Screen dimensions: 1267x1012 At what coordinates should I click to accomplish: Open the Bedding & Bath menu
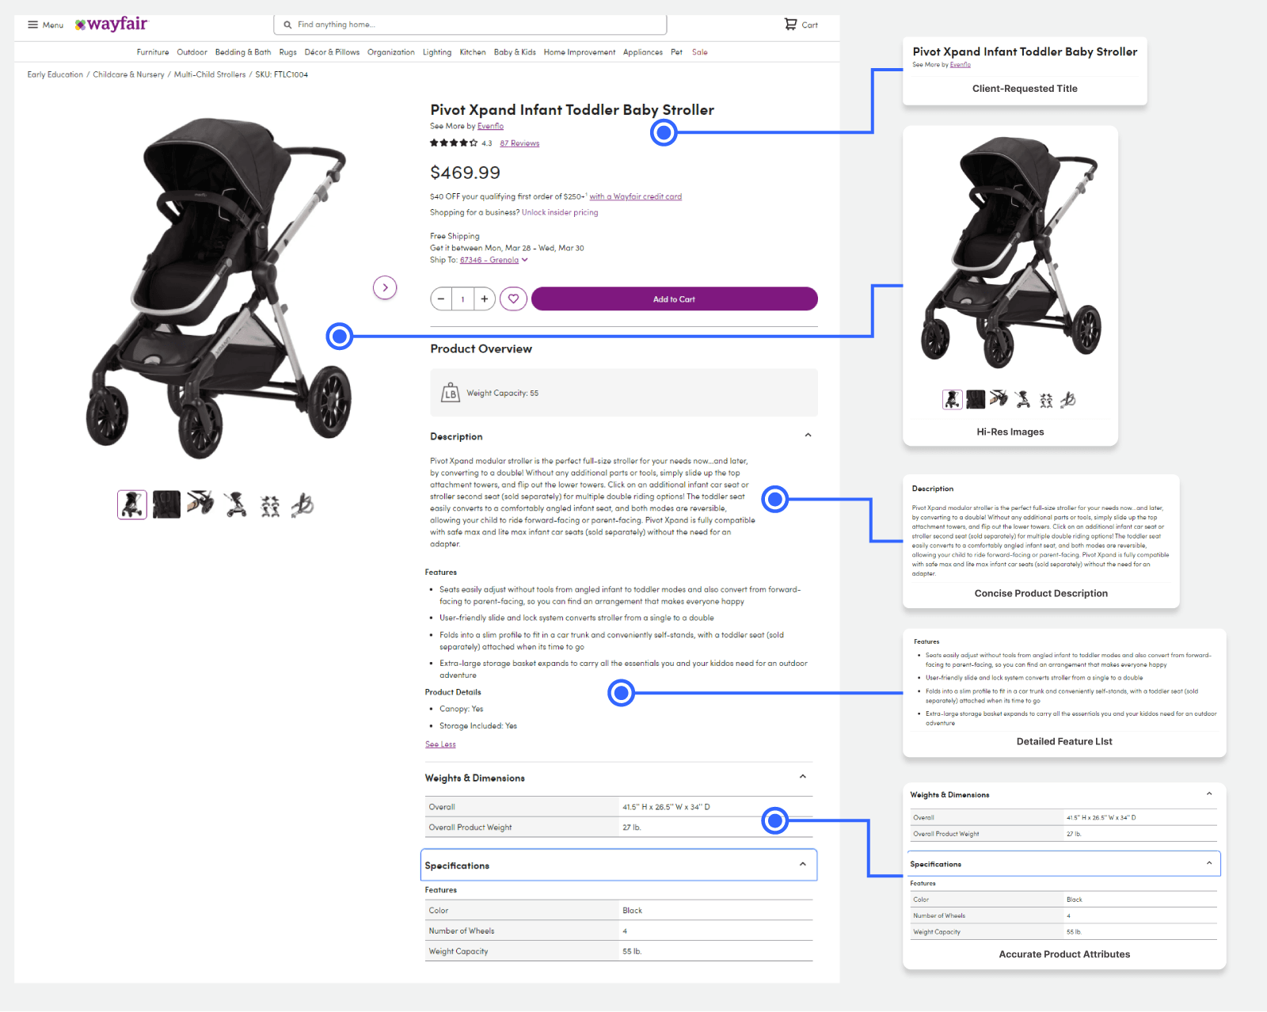243,52
